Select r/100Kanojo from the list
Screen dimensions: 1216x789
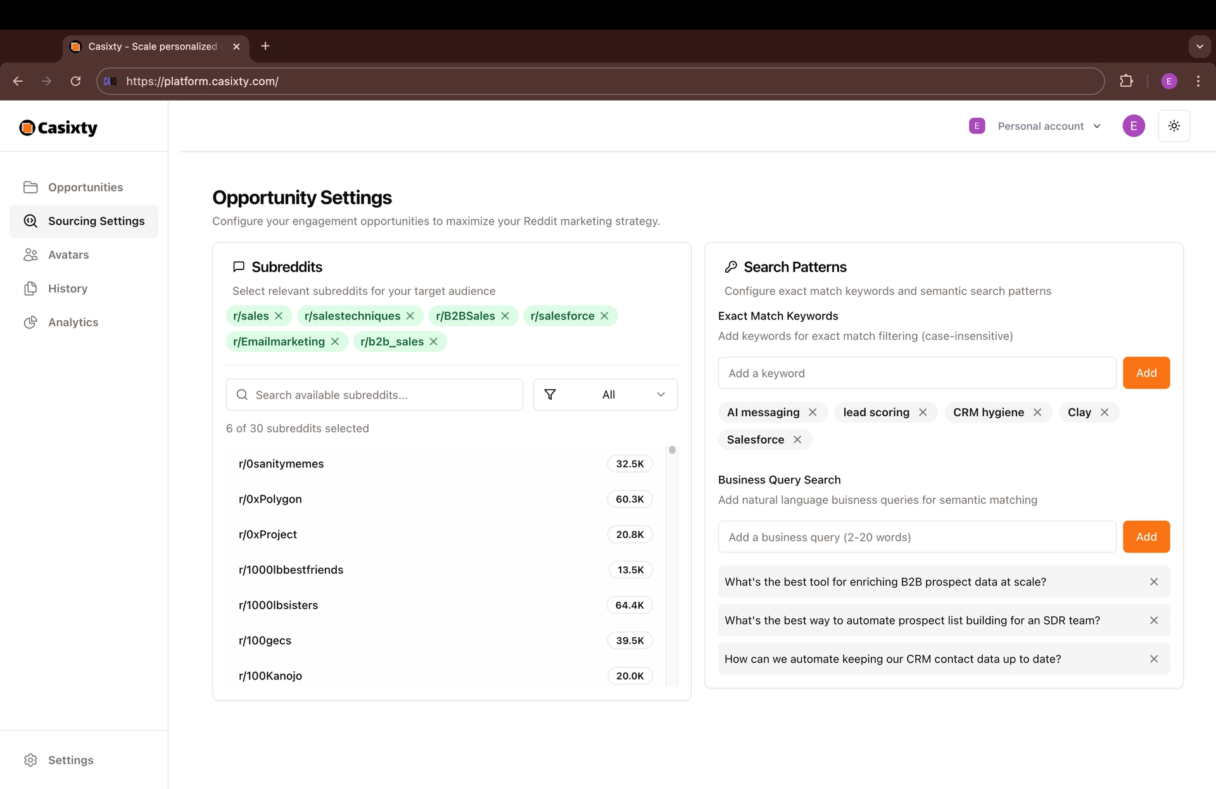click(x=445, y=676)
